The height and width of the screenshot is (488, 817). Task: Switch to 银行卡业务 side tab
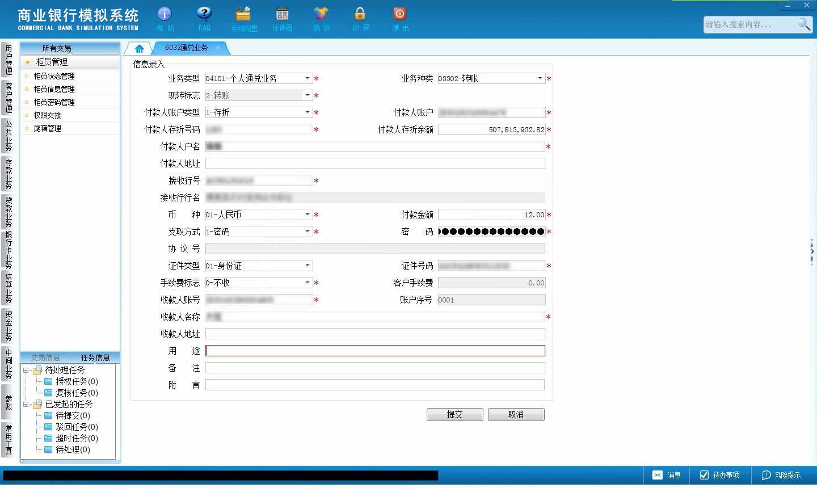pos(9,250)
